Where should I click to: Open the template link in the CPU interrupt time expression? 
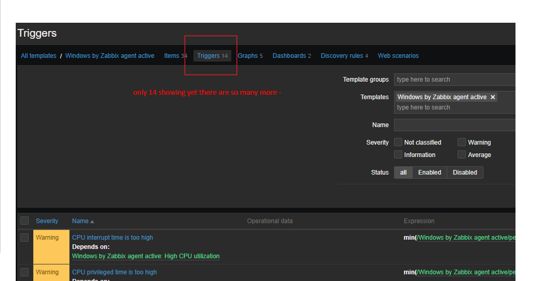point(466,237)
